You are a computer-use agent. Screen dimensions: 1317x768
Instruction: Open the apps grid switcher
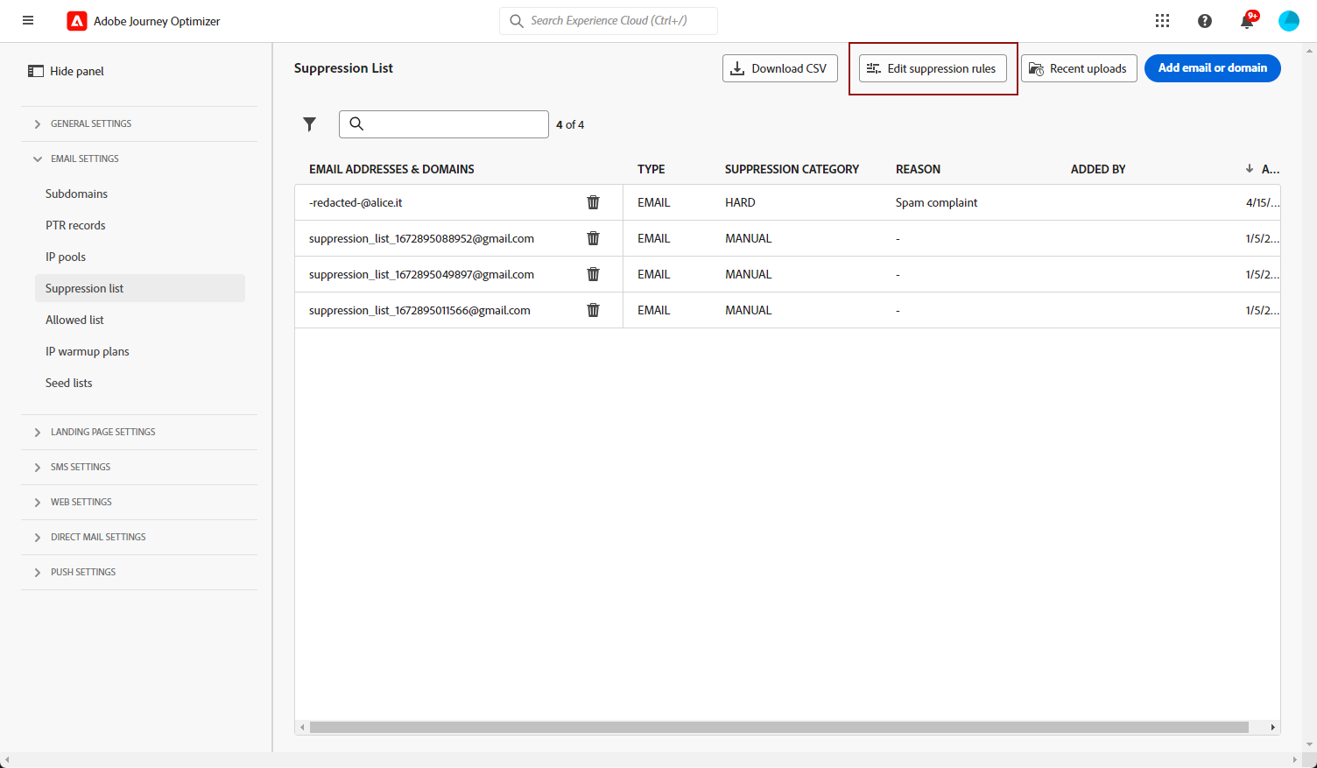tap(1162, 21)
